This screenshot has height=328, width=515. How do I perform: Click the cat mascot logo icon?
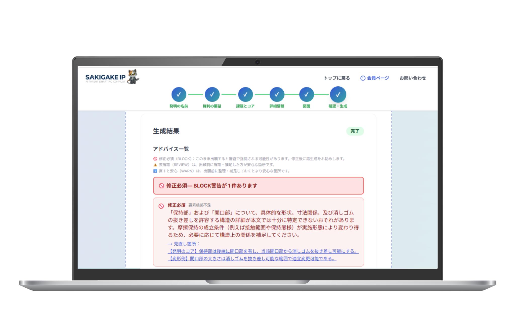tap(133, 77)
